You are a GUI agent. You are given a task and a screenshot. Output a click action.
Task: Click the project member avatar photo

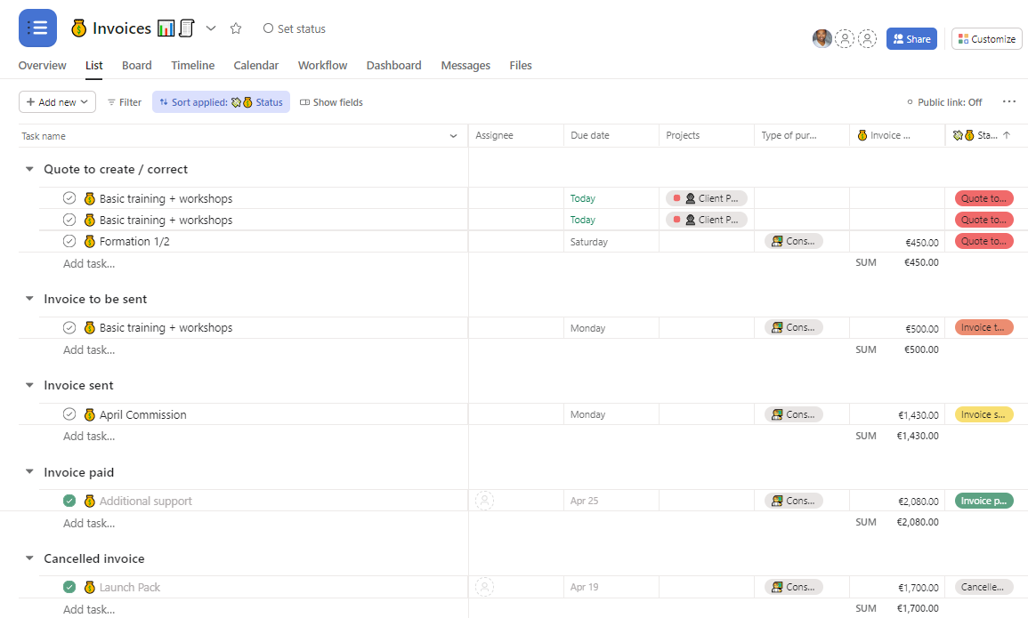(822, 39)
